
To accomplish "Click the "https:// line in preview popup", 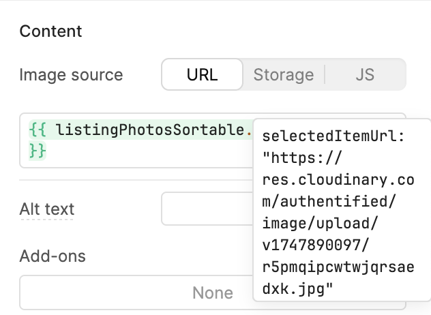I will 302,157.
